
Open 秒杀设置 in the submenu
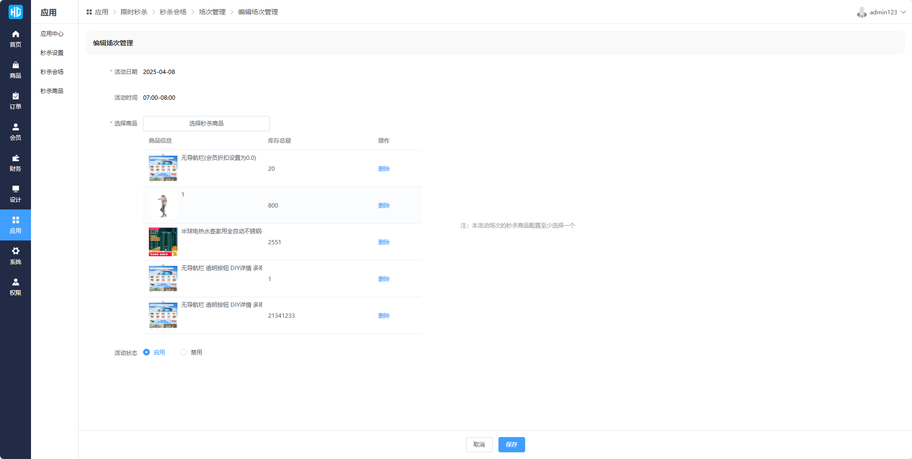click(x=52, y=53)
